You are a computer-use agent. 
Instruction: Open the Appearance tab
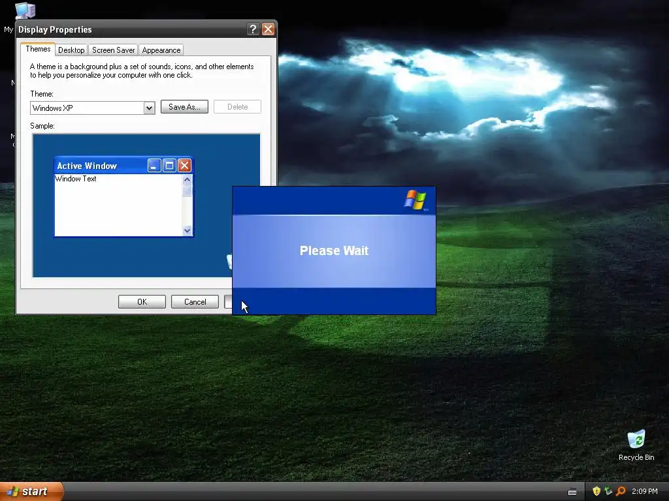click(x=161, y=50)
